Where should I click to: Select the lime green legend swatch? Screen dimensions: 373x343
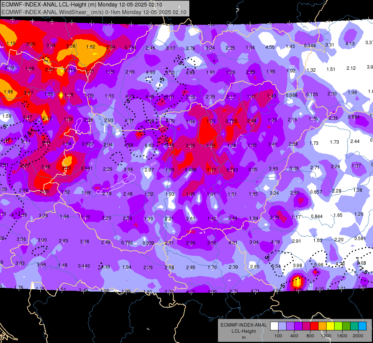click(x=338, y=326)
